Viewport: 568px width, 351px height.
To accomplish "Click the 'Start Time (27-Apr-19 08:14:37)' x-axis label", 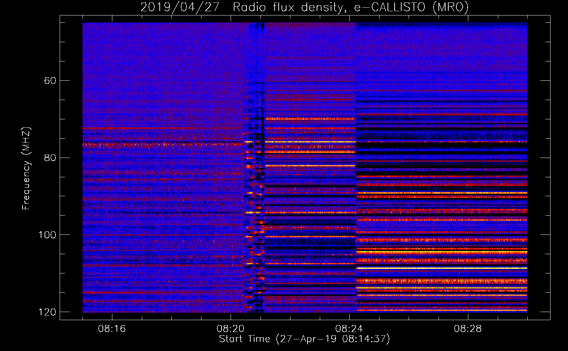I will (x=304, y=339).
